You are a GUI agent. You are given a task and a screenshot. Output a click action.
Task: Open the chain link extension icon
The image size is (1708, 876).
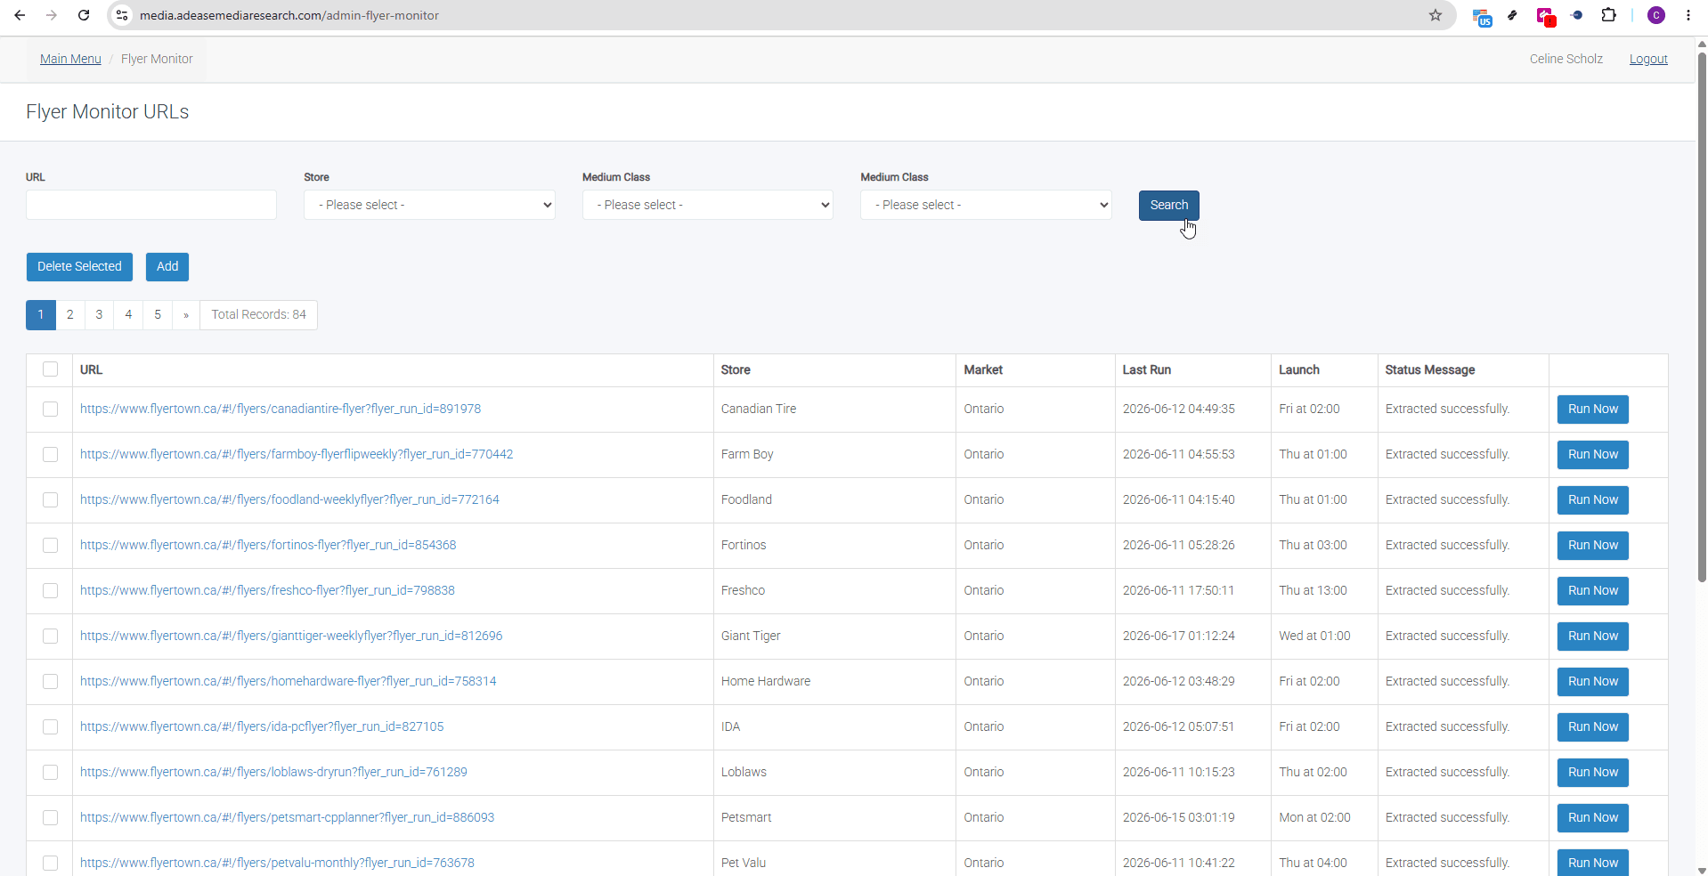[1512, 15]
